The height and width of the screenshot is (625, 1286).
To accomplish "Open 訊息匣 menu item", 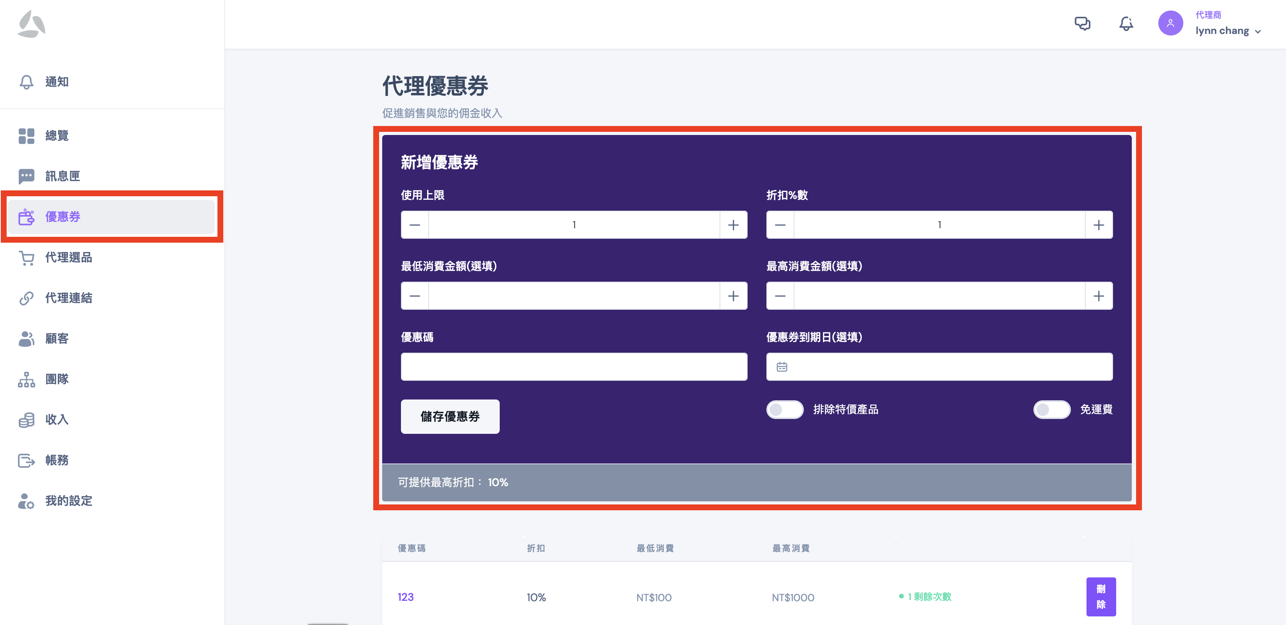I will 62,176.
